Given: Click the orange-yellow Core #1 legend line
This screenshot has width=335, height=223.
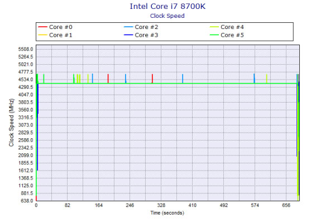Looking at the screenshot, I should click(x=42, y=35).
